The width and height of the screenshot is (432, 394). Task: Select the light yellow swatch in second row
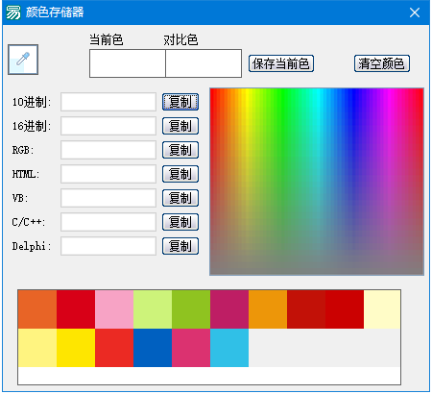click(x=37, y=348)
